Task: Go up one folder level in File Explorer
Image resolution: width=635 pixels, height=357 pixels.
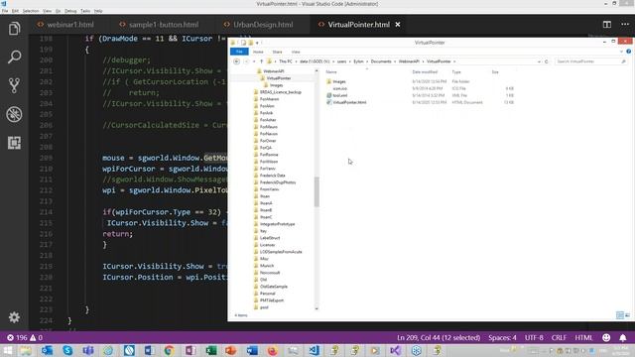Action: [262, 61]
